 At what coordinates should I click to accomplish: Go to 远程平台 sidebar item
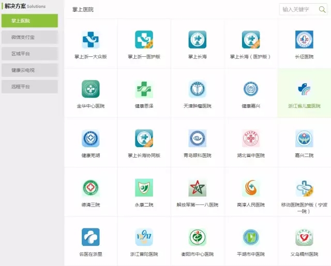coord(29,86)
